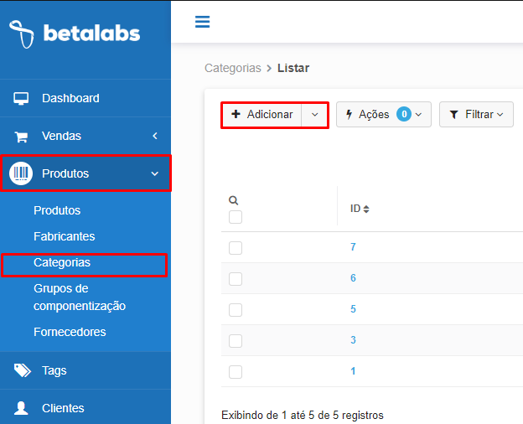The height and width of the screenshot is (424, 523).
Task: Open the Filtrar filter dropdown
Action: (x=476, y=115)
